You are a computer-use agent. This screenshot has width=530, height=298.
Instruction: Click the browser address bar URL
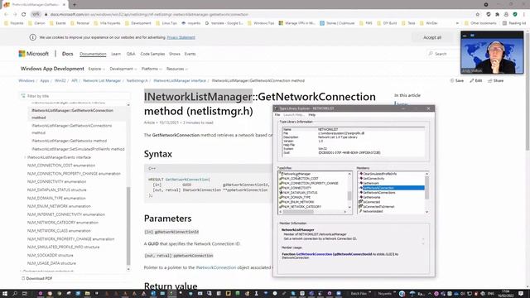(x=149, y=14)
